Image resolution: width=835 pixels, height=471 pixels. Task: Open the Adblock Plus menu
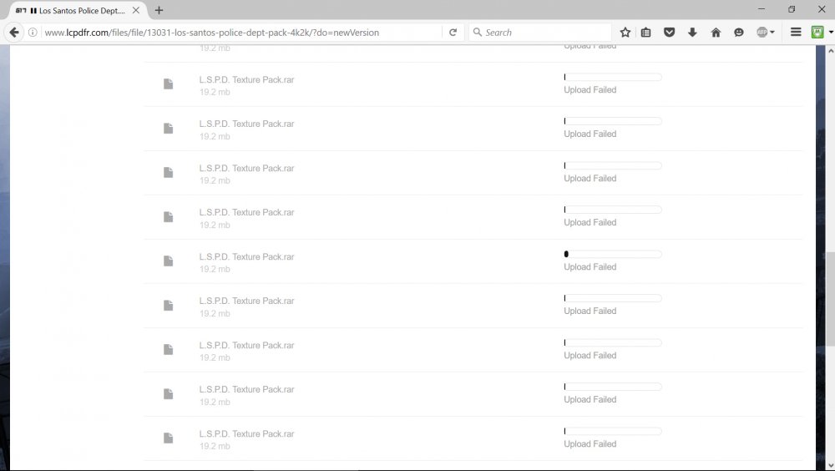click(765, 33)
